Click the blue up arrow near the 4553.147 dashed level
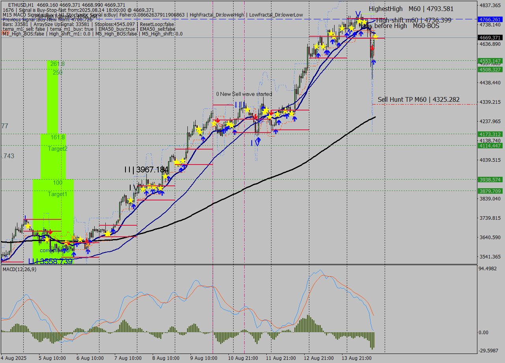505x363 pixels. click(x=374, y=61)
